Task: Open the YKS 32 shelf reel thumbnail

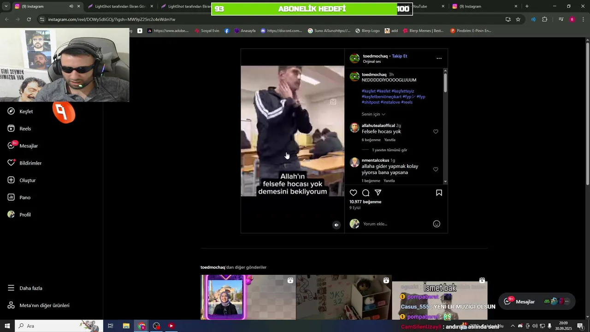Action: pos(344,297)
